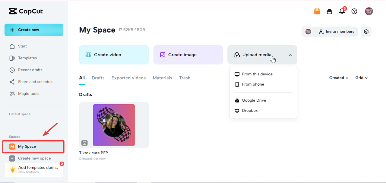Click the film strip icon on Create video
386x183 pixels.
pos(88,55)
